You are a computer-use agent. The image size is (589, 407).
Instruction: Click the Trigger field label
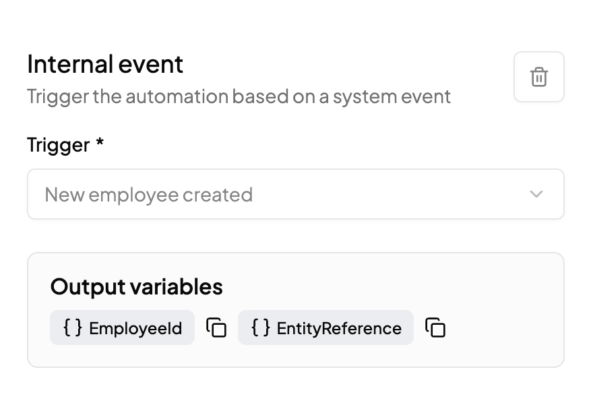58,145
